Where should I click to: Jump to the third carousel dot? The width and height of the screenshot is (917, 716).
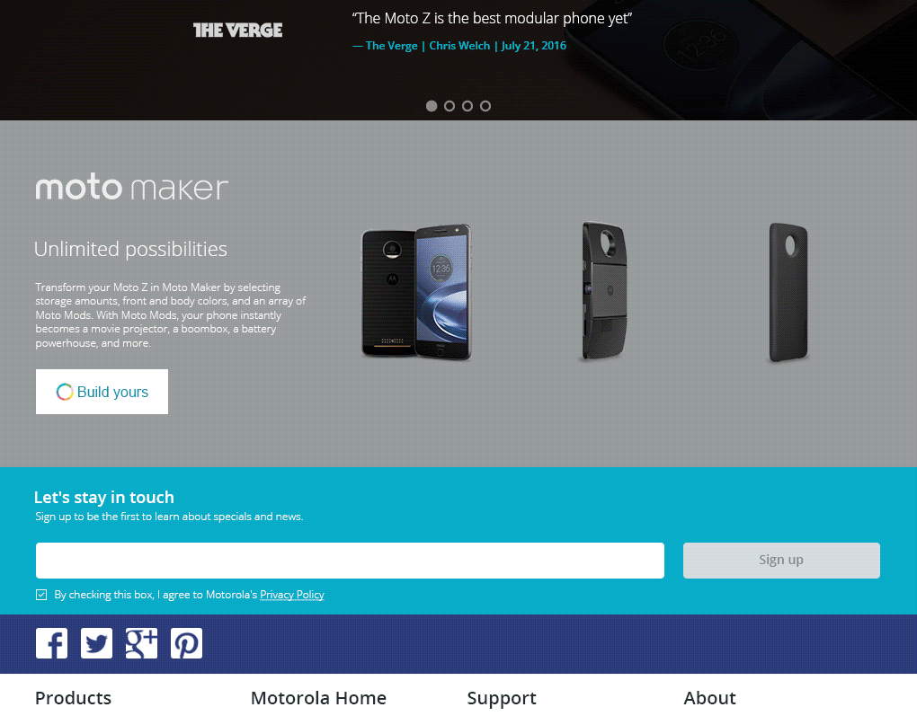pyautogui.click(x=467, y=106)
